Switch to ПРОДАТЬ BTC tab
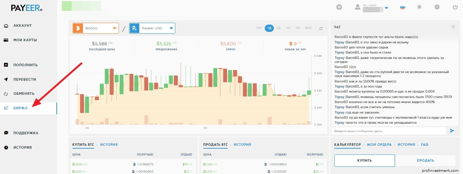The width and height of the screenshot is (463, 174). (216, 145)
